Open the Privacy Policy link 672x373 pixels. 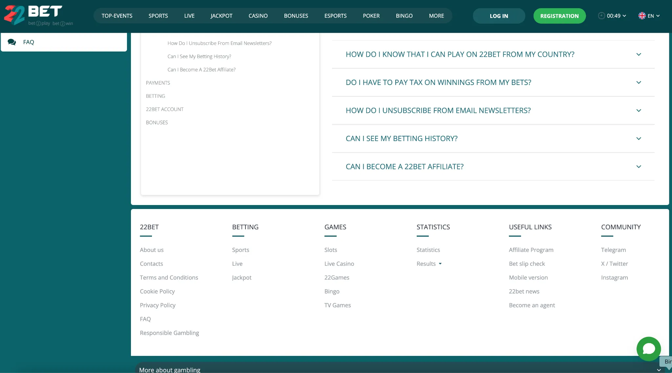coord(157,305)
